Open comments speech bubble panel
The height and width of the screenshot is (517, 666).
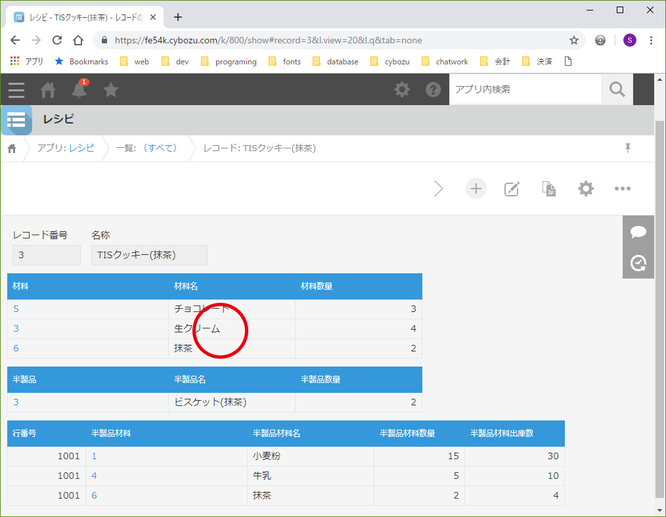[638, 232]
